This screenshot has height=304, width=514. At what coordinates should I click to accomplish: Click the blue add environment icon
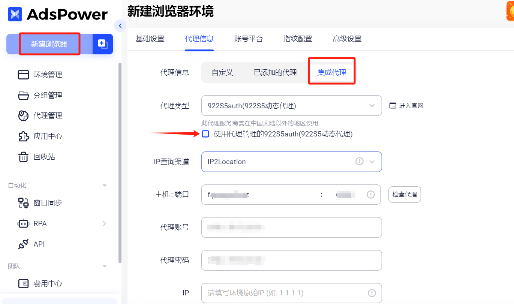pyautogui.click(x=103, y=44)
